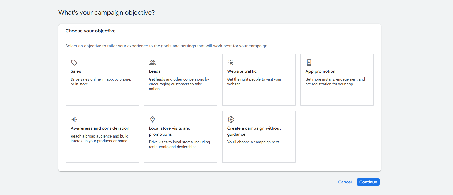The height and width of the screenshot is (195, 453).
Task: Click the Awareness megaphone icon
Action: click(x=74, y=119)
